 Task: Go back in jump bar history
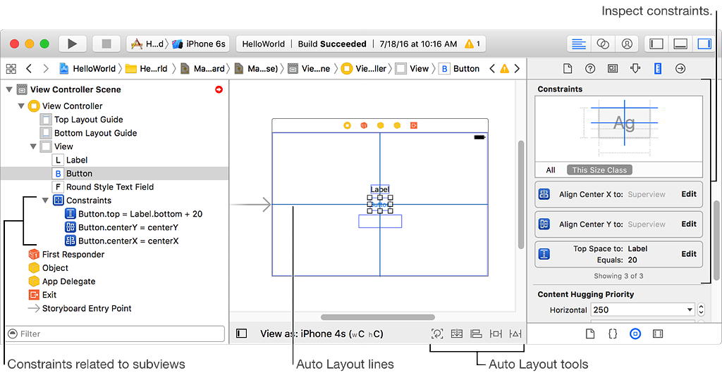[29, 69]
